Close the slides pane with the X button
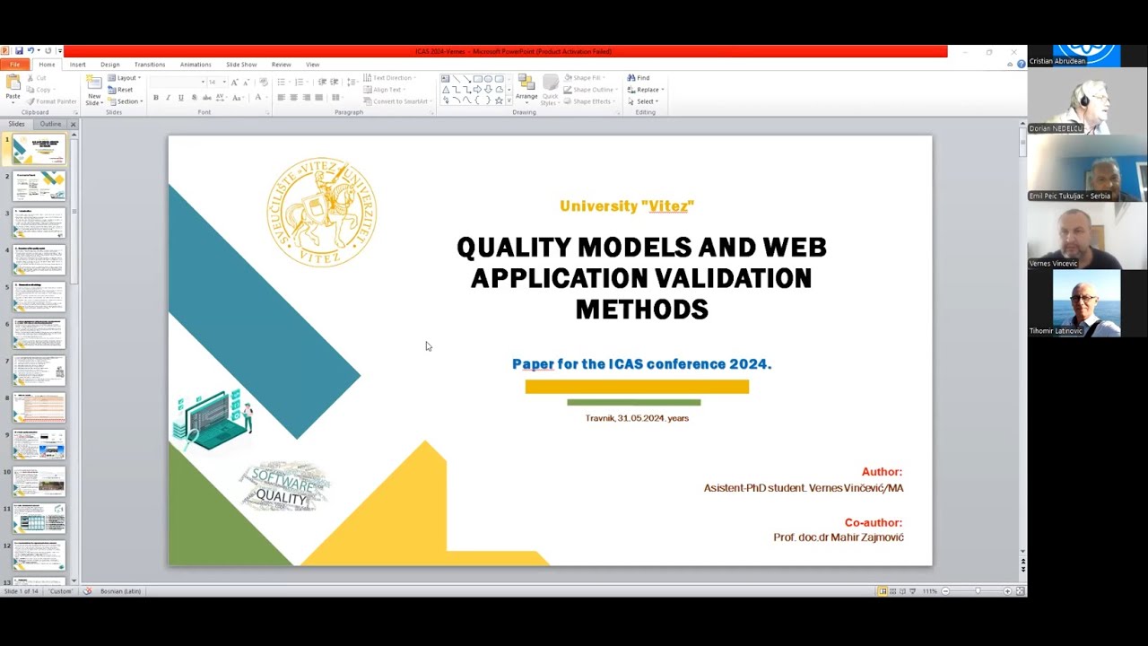The height and width of the screenshot is (646, 1148). (74, 124)
